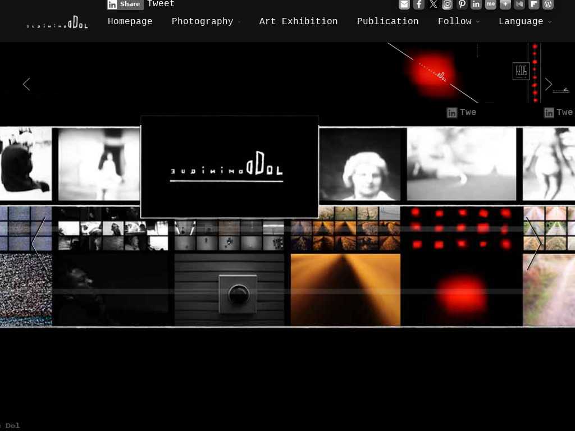The image size is (575, 431).
Task: Click the top slider's next arrow
Action: (548, 84)
